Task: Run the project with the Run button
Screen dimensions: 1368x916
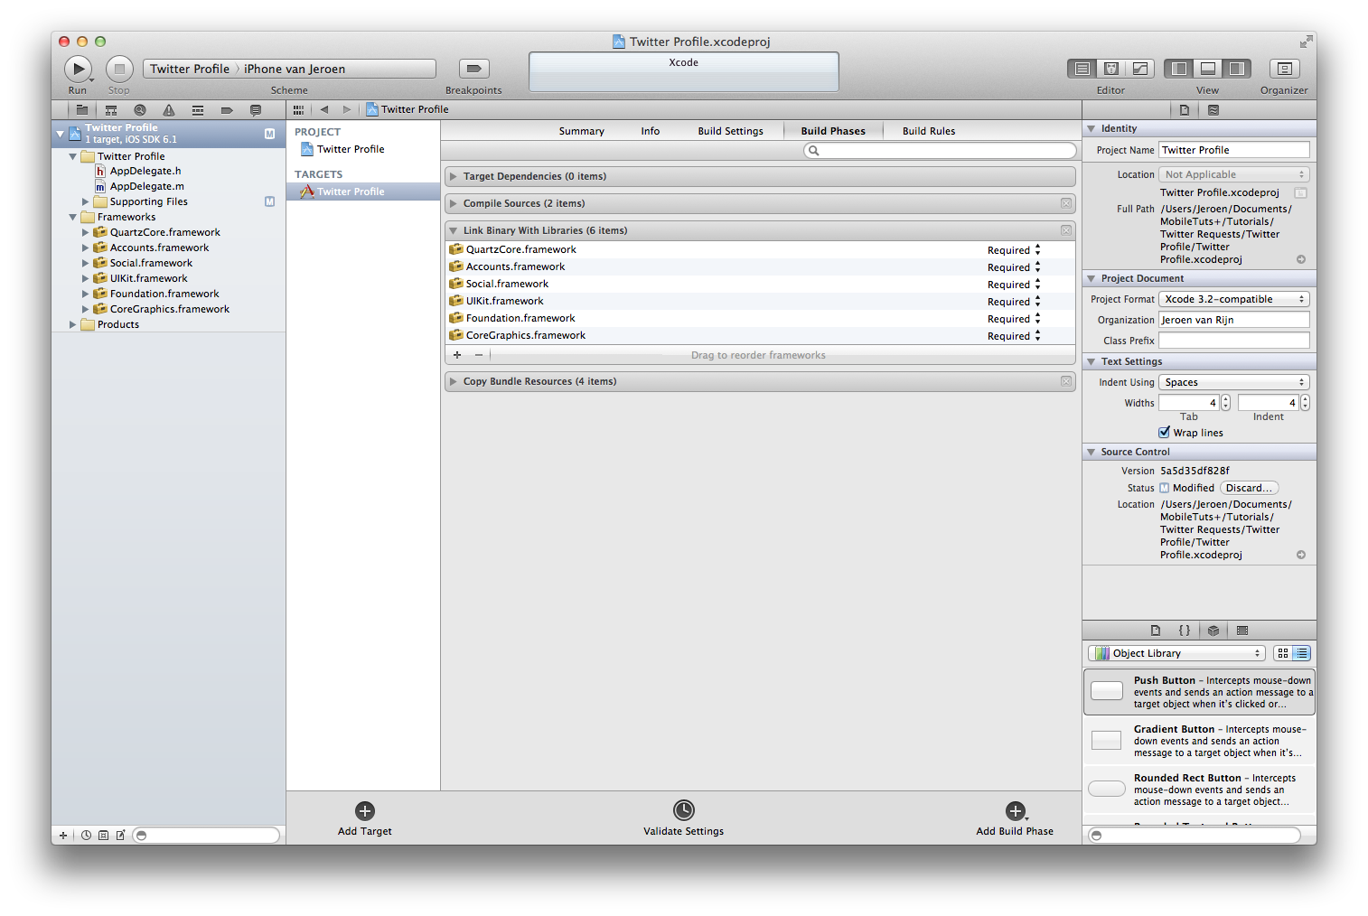Action: (x=78, y=69)
